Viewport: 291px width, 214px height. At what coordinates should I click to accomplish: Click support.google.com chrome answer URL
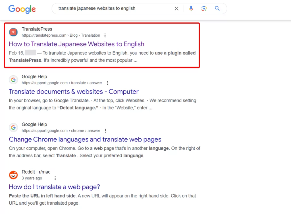[x=61, y=131]
